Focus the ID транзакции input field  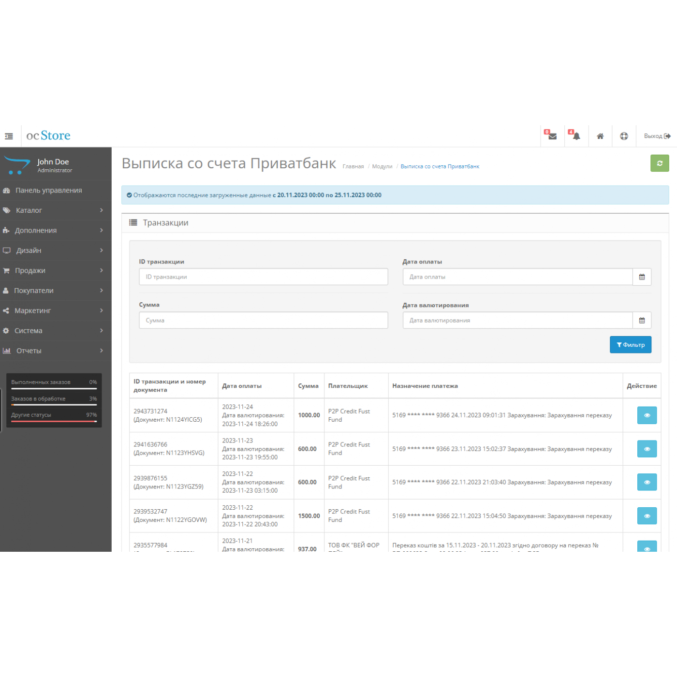point(263,277)
